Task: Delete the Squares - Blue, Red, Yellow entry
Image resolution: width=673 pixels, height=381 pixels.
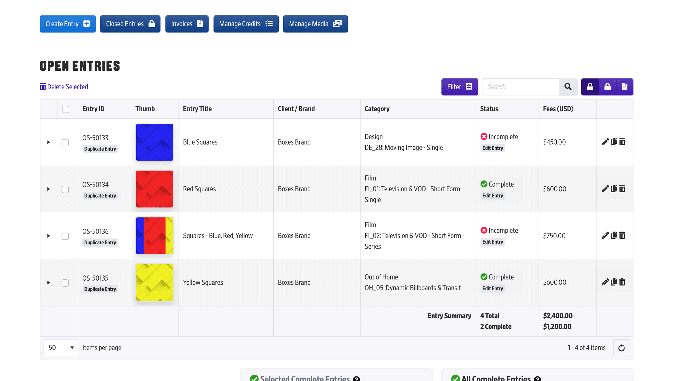Action: (x=622, y=235)
